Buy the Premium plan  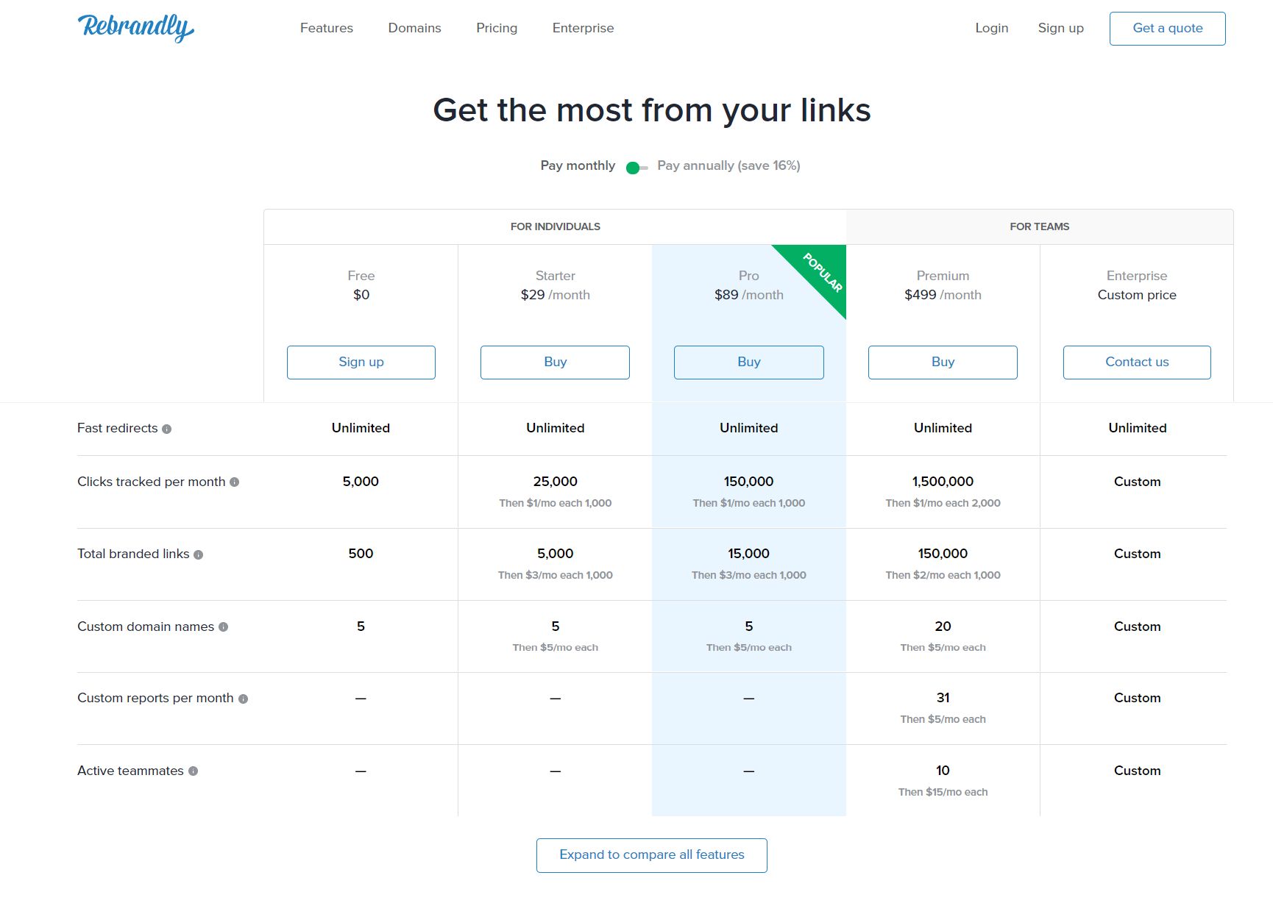pyautogui.click(x=943, y=362)
